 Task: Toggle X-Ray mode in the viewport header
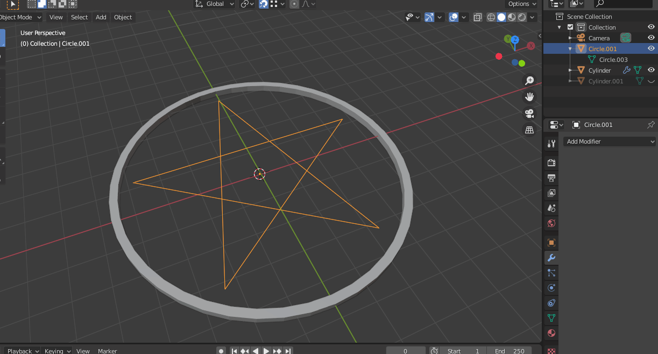point(477,17)
